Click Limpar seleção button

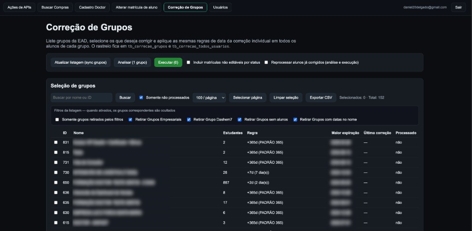pos(286,98)
